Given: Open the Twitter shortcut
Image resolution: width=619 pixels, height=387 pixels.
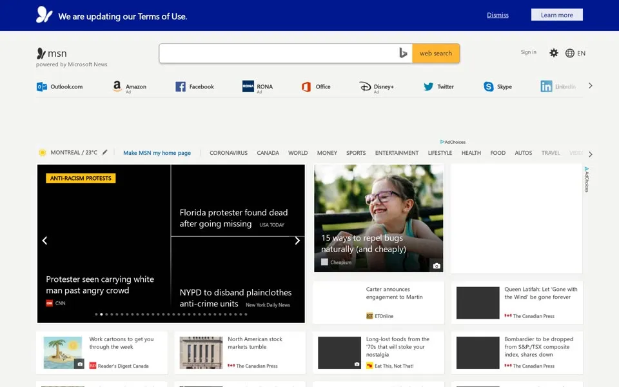Looking at the screenshot, I should [x=438, y=86].
